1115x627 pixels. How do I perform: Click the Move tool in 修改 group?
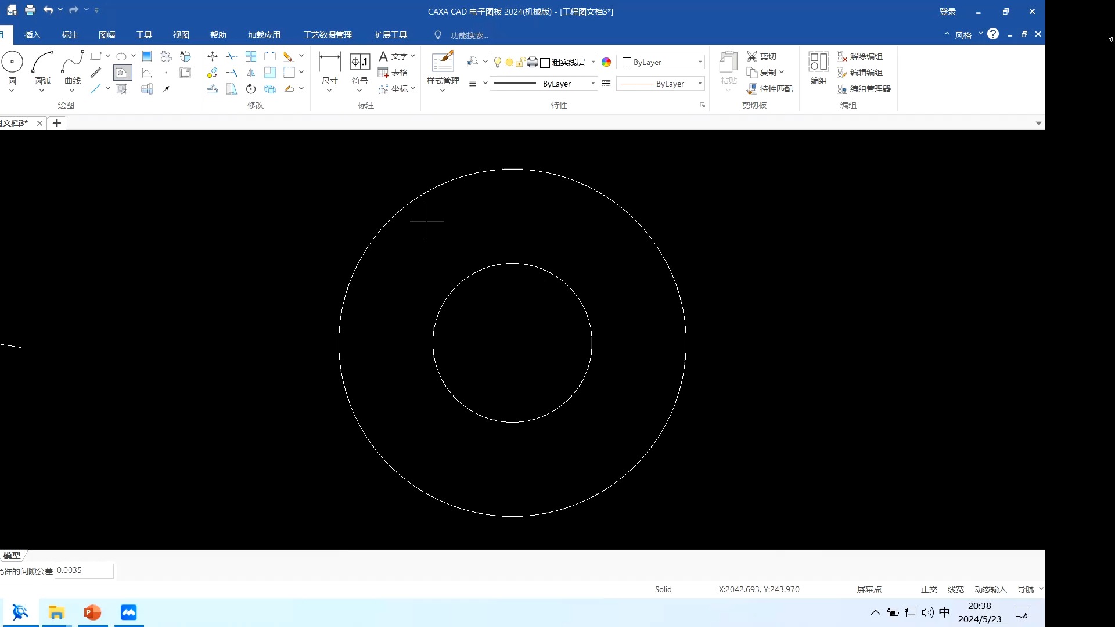click(x=213, y=56)
